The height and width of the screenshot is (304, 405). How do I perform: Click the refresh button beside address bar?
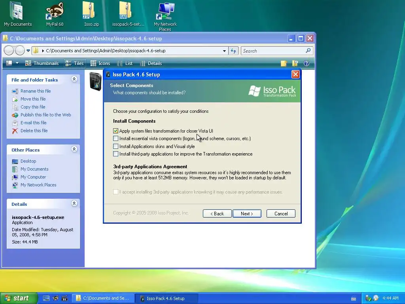pyautogui.click(x=233, y=51)
